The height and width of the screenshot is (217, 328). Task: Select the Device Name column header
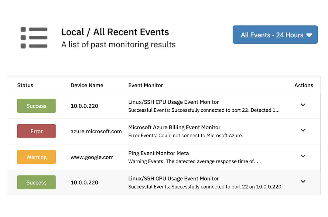click(x=87, y=85)
